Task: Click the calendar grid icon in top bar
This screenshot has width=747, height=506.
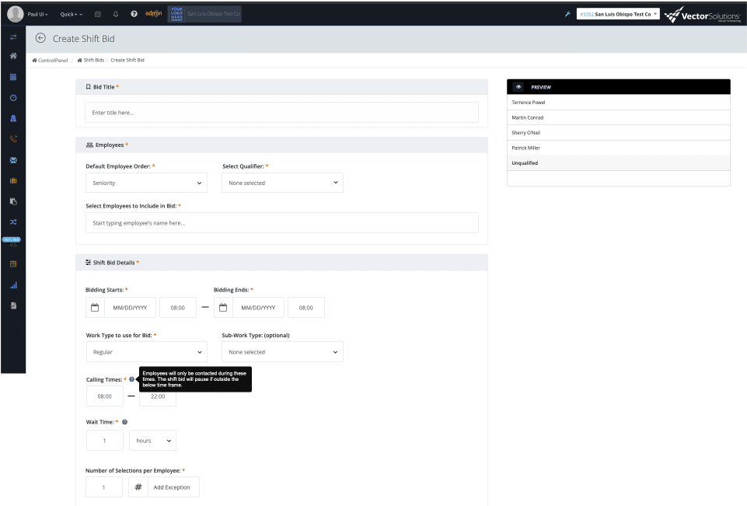Action: coord(98,14)
